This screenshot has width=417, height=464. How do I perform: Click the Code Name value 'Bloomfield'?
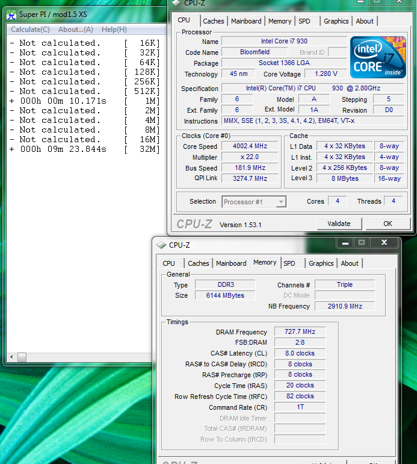click(x=255, y=52)
